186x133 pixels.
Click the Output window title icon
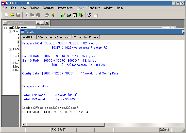click(x=23, y=32)
